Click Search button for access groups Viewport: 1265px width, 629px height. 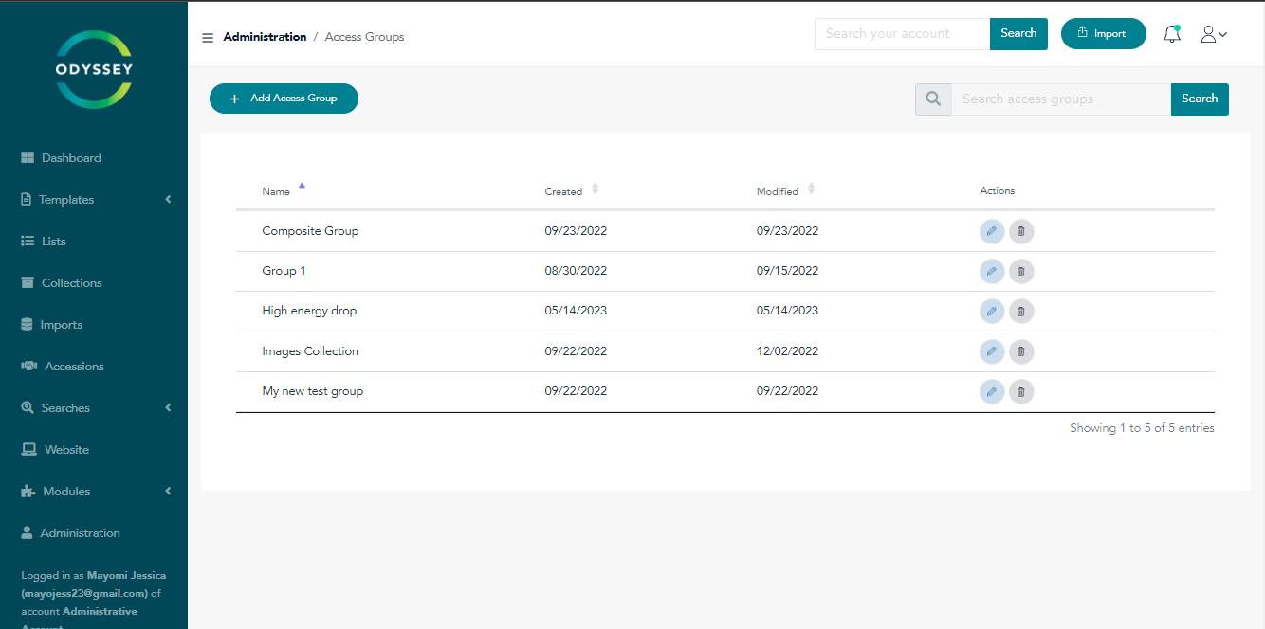(x=1200, y=99)
